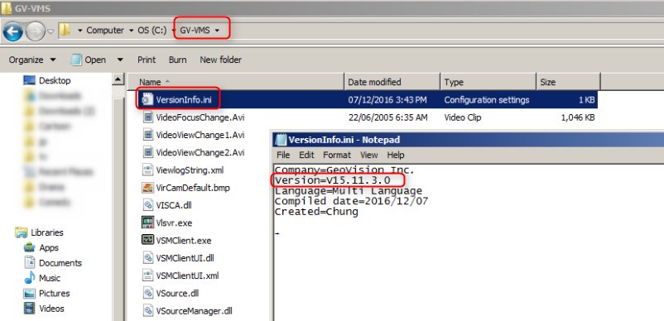Image resolution: width=664 pixels, height=321 pixels.
Task: Click the Back navigation arrow
Action: point(12,31)
